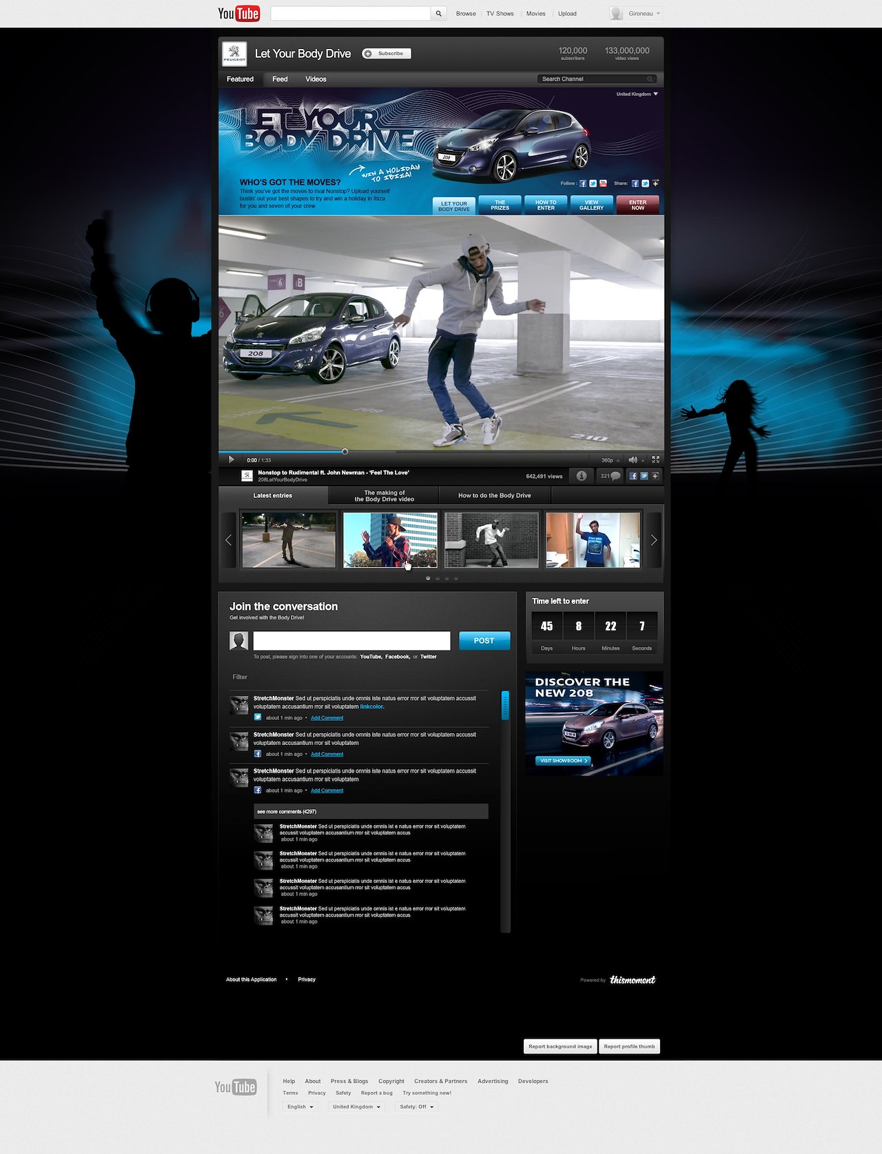Click the gray YouTube logo in the footer

[235, 1087]
